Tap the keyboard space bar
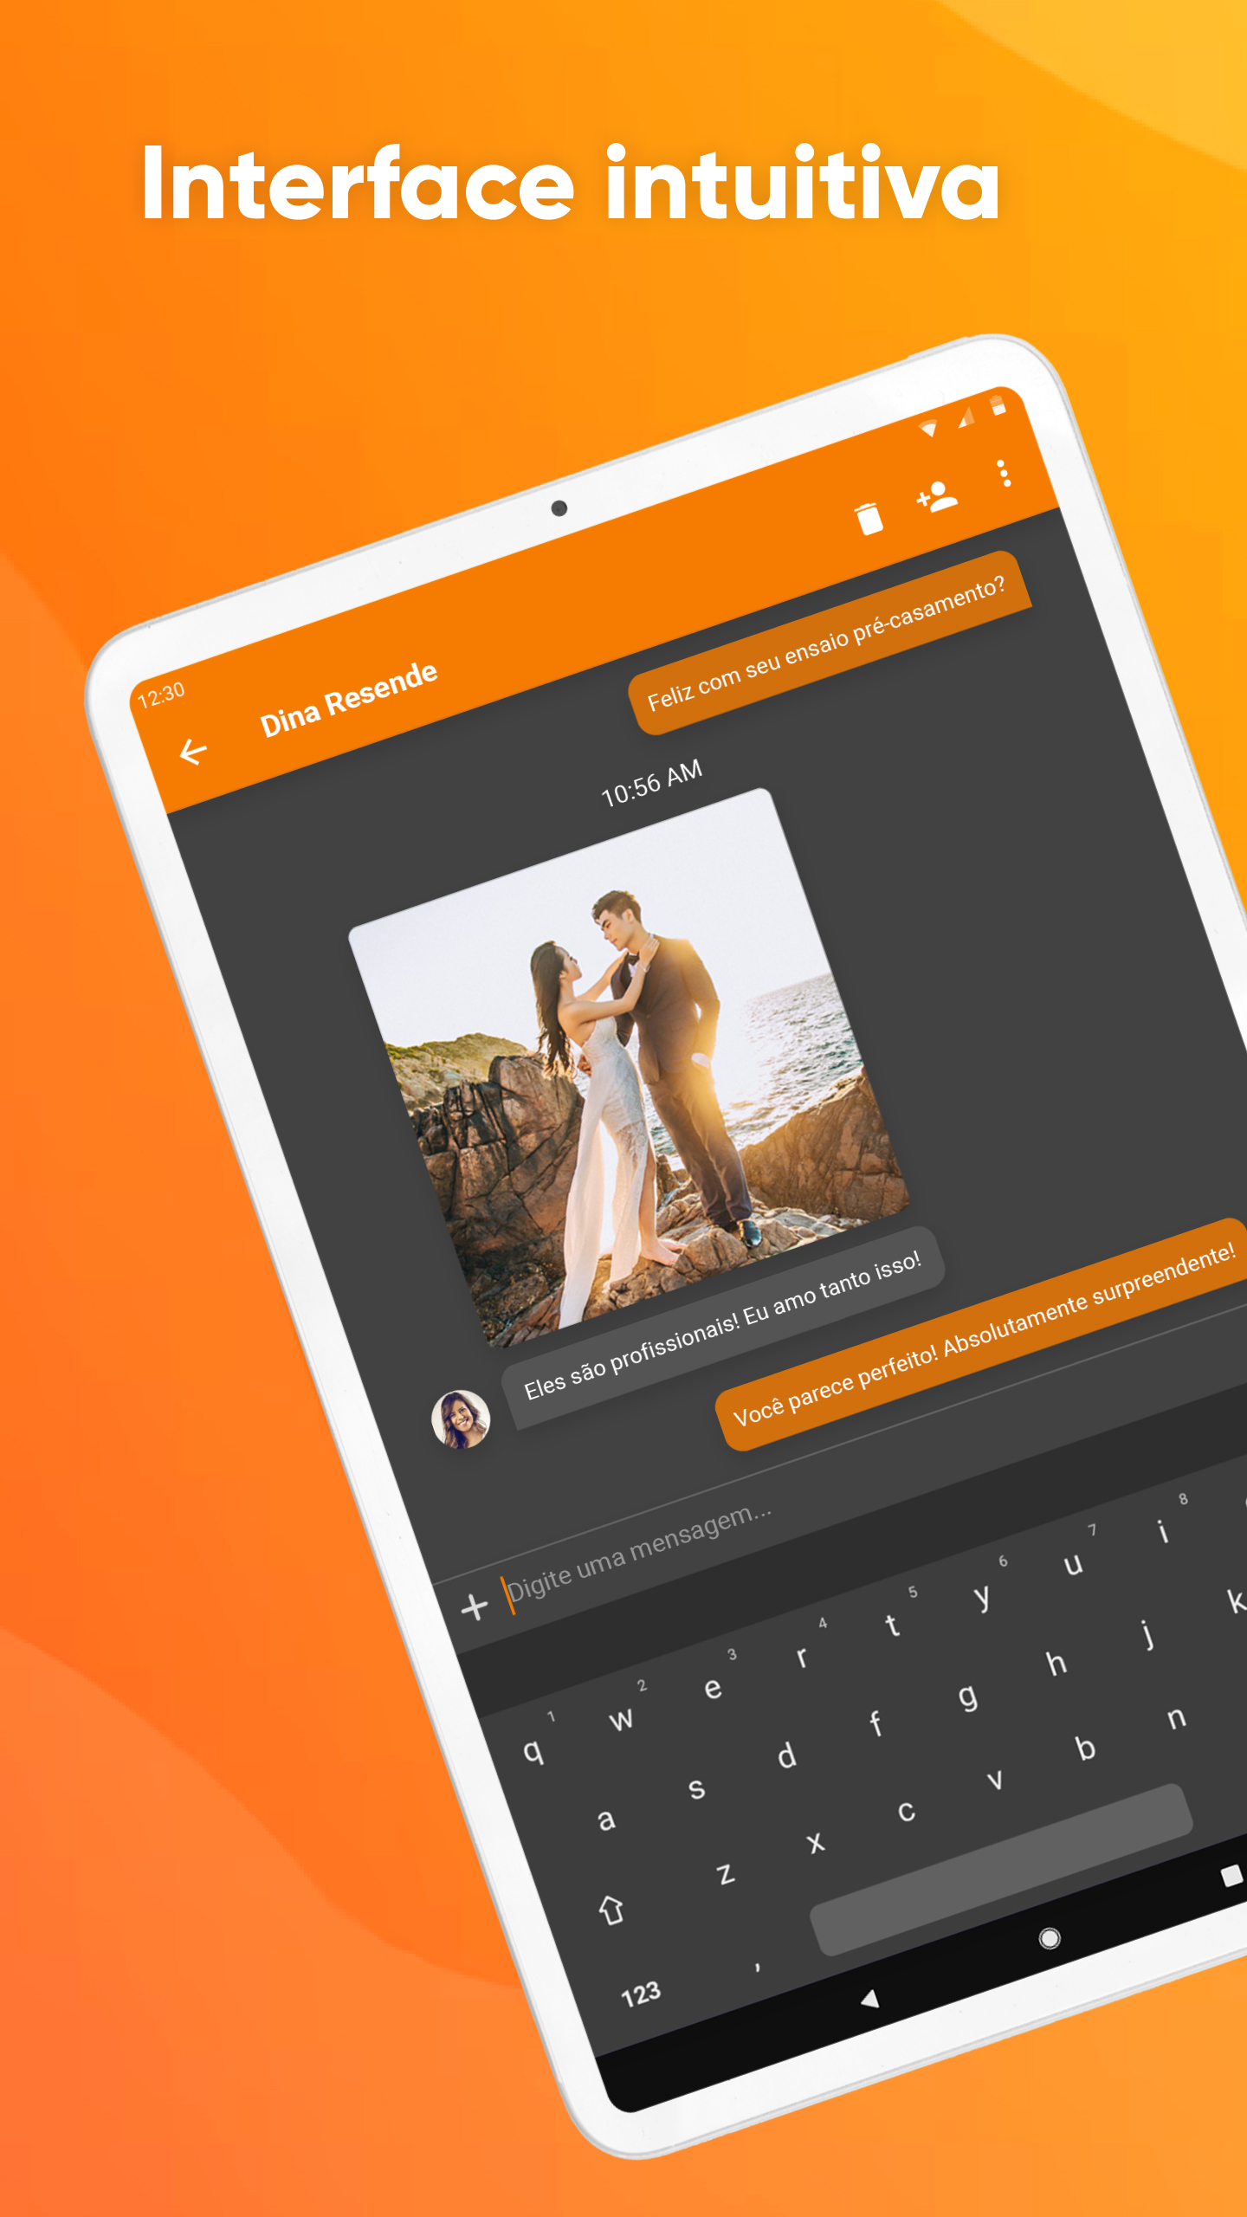The width and height of the screenshot is (1247, 2217). click(x=1001, y=1869)
